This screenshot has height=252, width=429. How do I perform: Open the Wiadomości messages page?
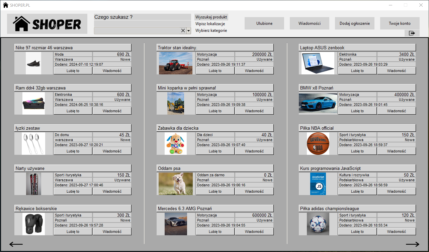309,23
